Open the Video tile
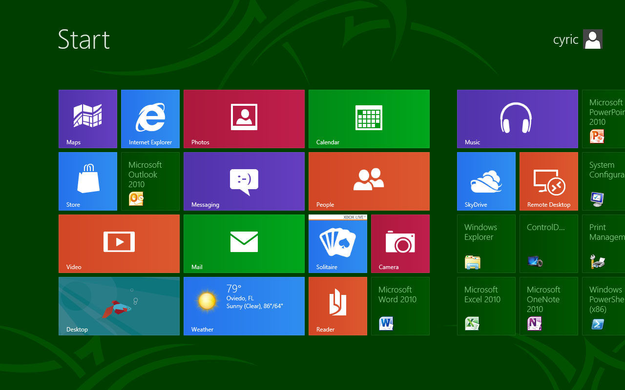This screenshot has width=625, height=390. point(119,244)
